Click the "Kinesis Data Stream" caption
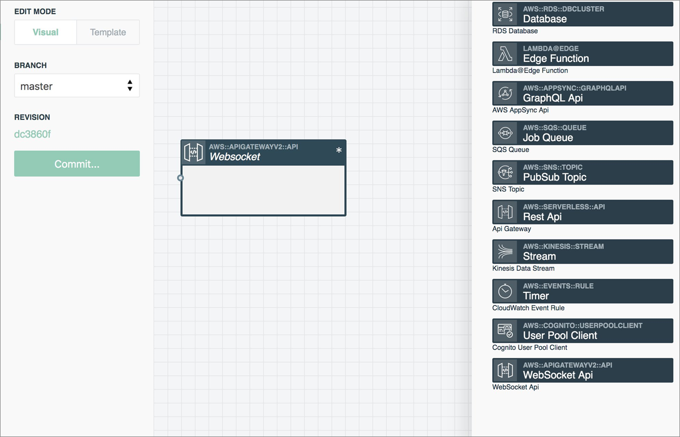This screenshot has width=680, height=437. tap(524, 268)
